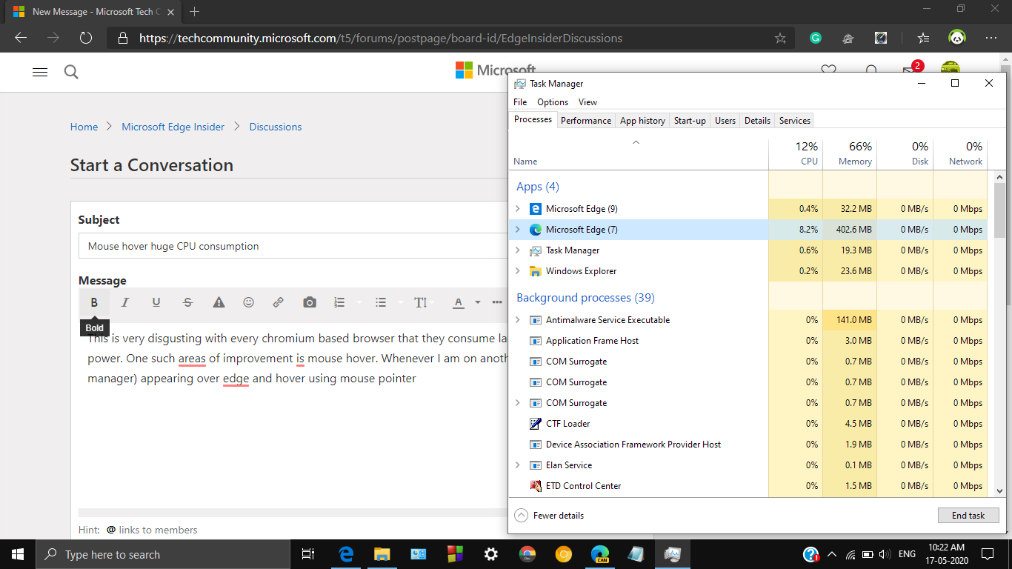Apply italic formatting

(x=125, y=302)
